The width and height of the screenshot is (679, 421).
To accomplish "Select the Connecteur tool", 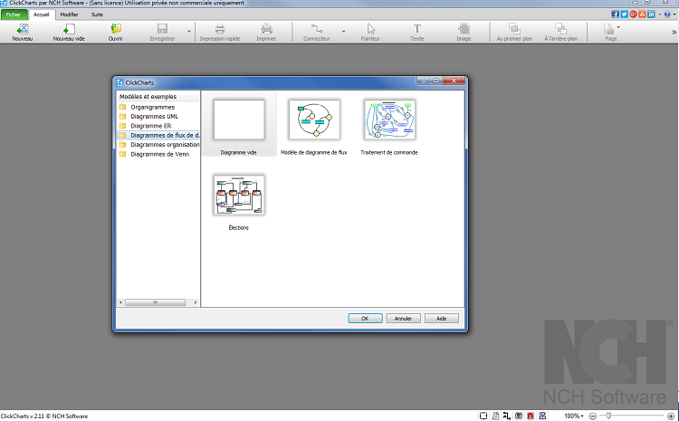I will 317,29.
